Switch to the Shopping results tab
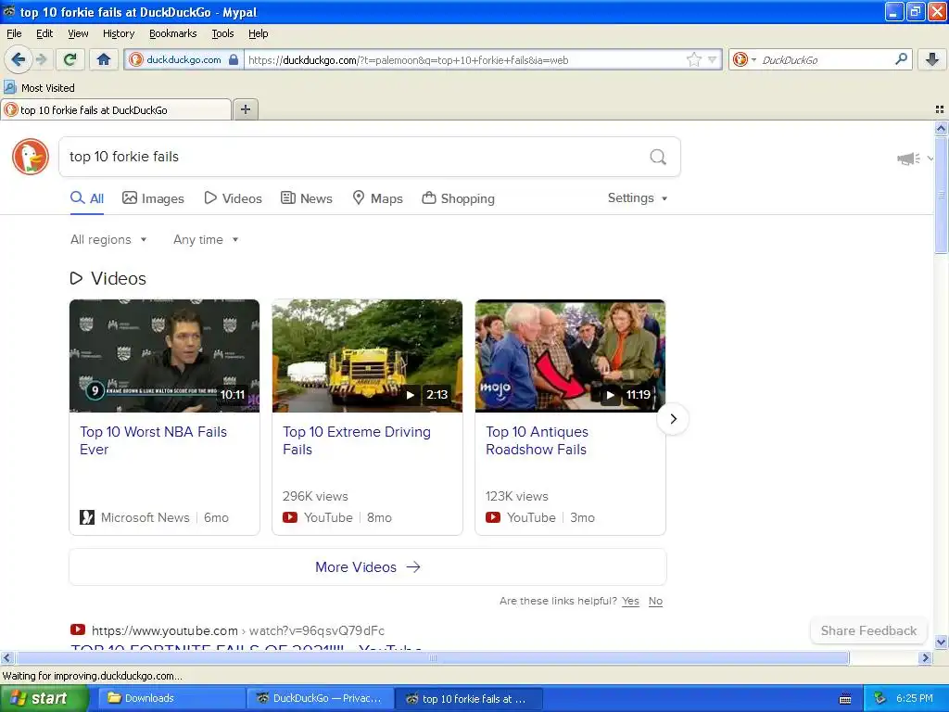Image resolution: width=949 pixels, height=712 pixels. 458,198
